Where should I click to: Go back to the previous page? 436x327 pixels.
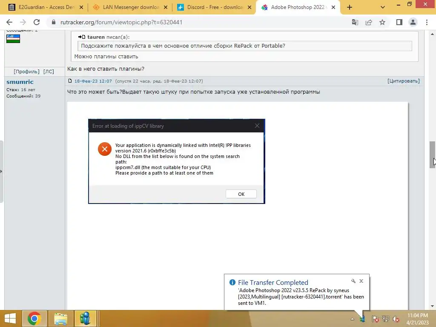9,22
